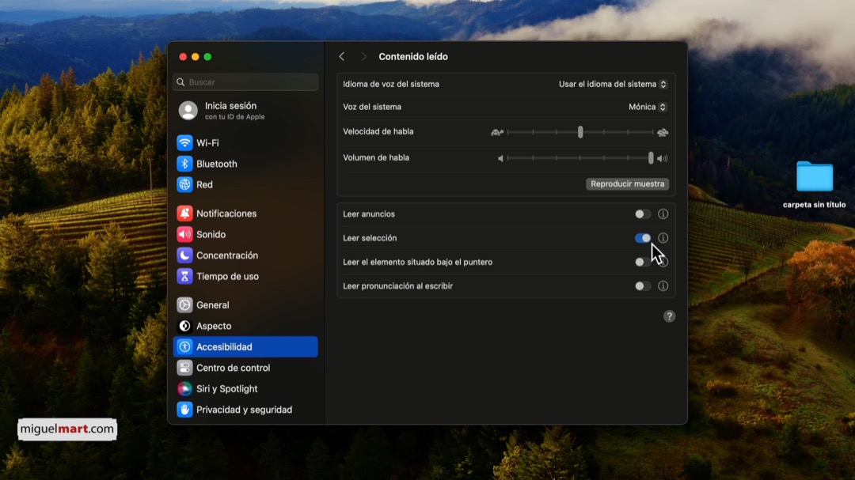Click the Buscar search field
This screenshot has height=480, width=855.
point(245,81)
